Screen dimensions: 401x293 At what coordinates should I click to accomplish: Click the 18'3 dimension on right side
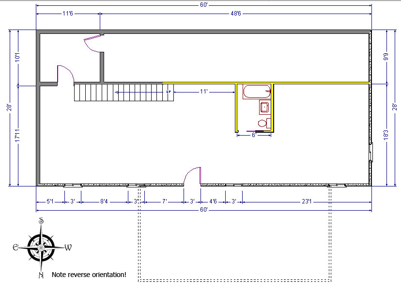tap(386, 135)
